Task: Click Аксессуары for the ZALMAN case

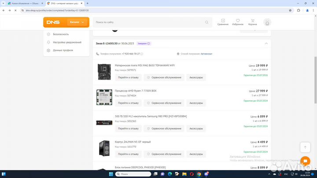Action: (x=196, y=154)
